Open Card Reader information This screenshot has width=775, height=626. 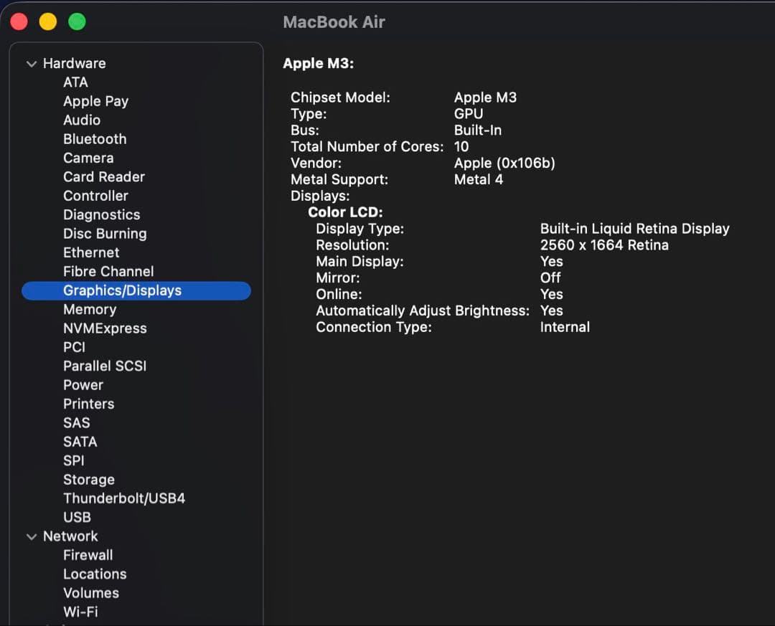104,177
